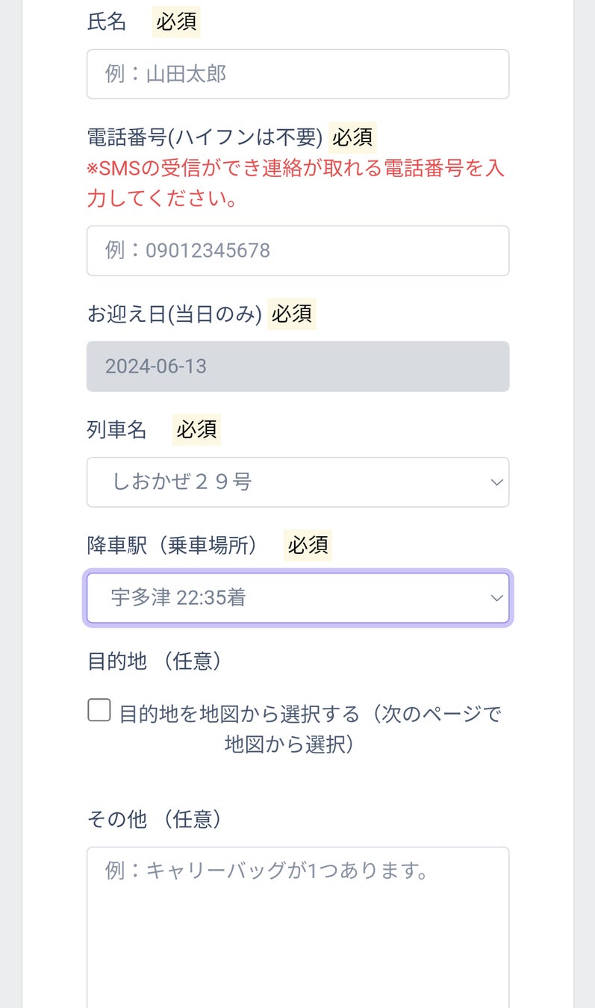Click the 氏名 field label
This screenshot has width=595, height=1008.
click(107, 22)
